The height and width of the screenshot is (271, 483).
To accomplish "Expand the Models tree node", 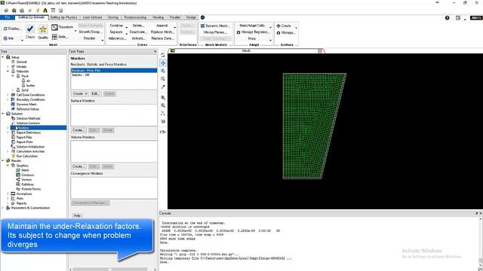I will coord(8,66).
